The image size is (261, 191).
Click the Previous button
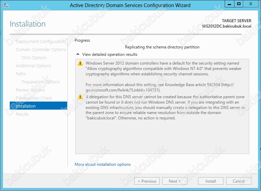[147, 181]
